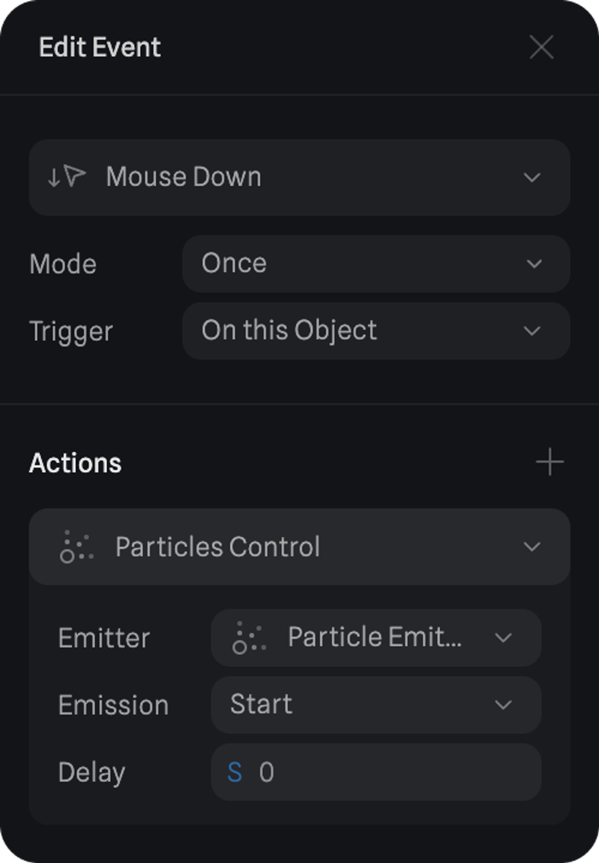This screenshot has width=599, height=863.
Task: Click the chevron in the Trigger field
Action: point(532,331)
